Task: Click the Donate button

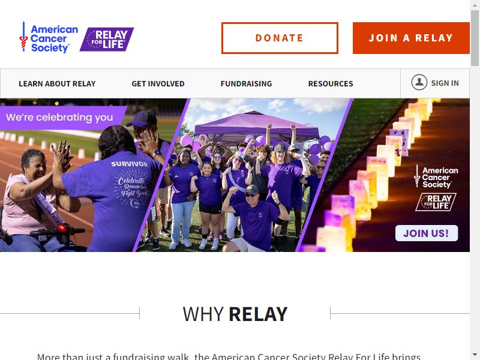Action: pos(280,38)
